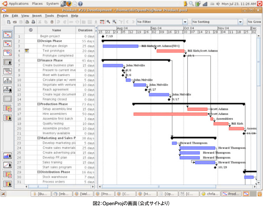Open the Edit menu
The width and height of the screenshot is (263, 208).
point(15,16)
